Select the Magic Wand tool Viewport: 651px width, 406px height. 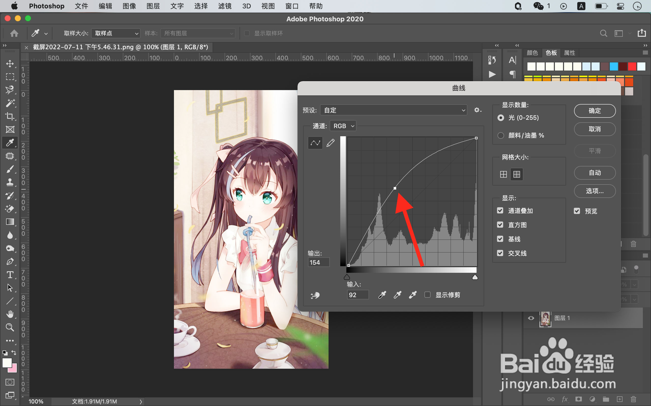tap(10, 103)
